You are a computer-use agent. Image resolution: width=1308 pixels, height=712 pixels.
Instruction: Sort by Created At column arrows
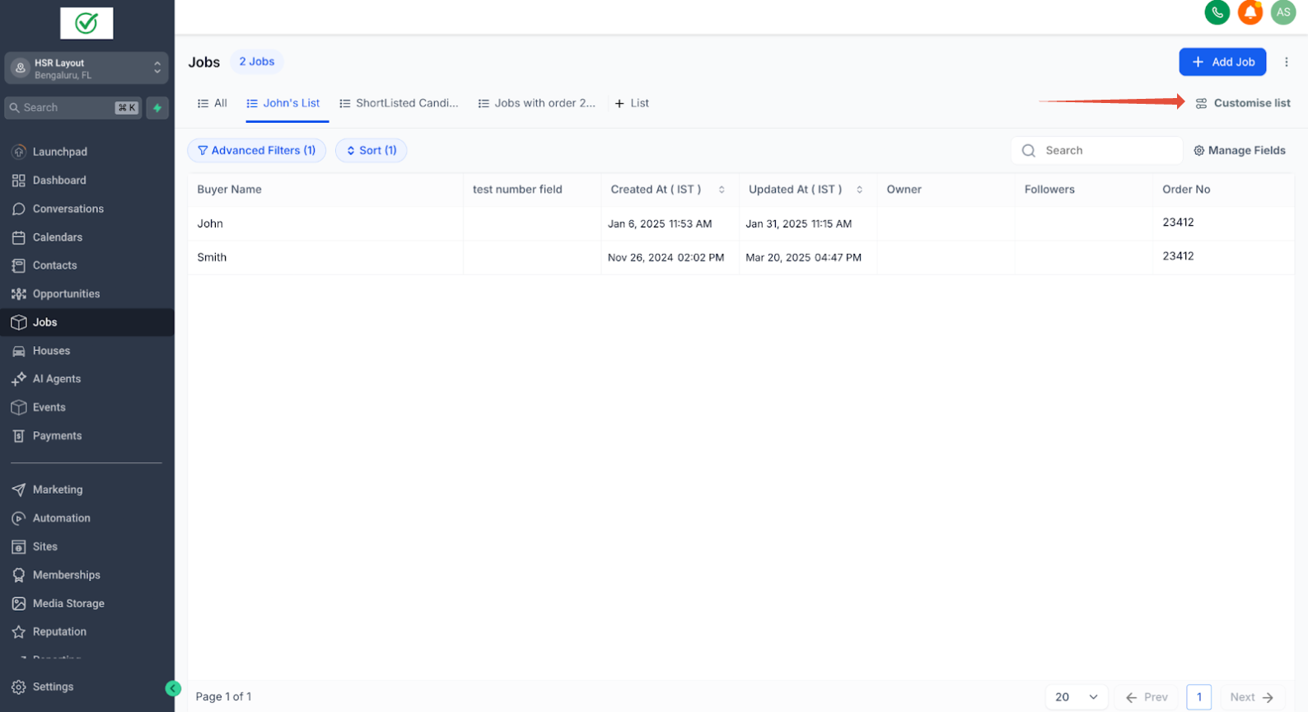click(722, 190)
